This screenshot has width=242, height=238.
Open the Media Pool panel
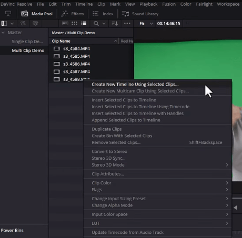[x=37, y=14]
